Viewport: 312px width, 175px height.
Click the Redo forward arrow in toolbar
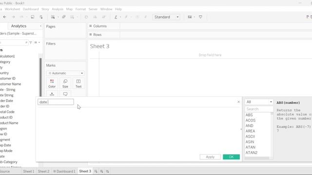[13, 17]
